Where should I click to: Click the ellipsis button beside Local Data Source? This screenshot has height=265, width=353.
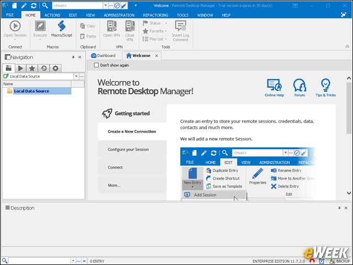pyautogui.click(x=82, y=76)
